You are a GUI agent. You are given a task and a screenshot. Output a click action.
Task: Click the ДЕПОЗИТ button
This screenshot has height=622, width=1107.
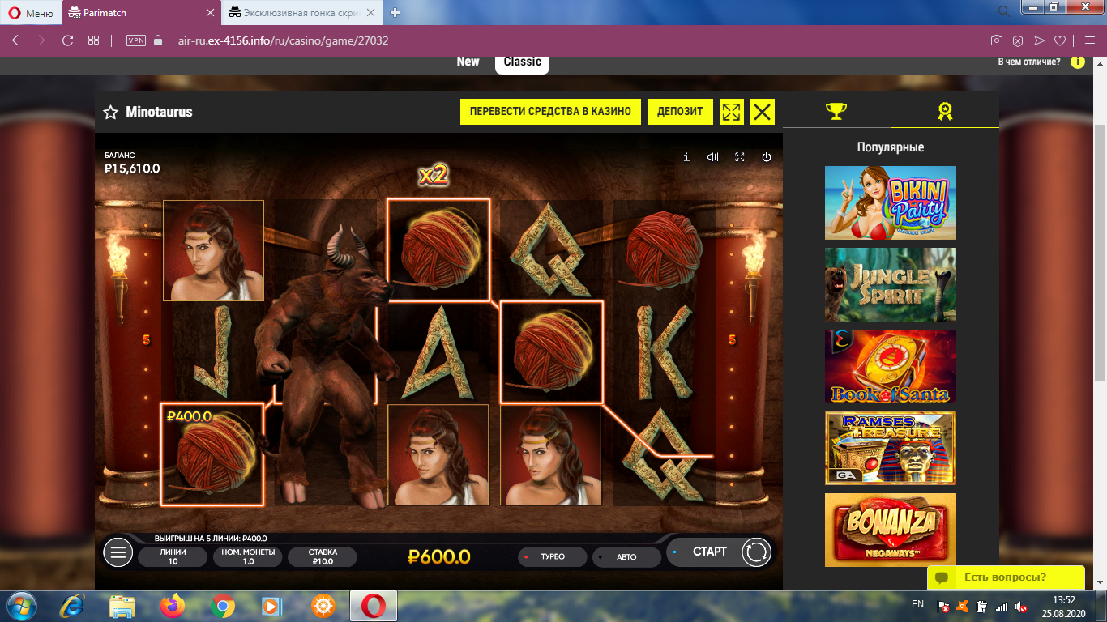pos(680,112)
